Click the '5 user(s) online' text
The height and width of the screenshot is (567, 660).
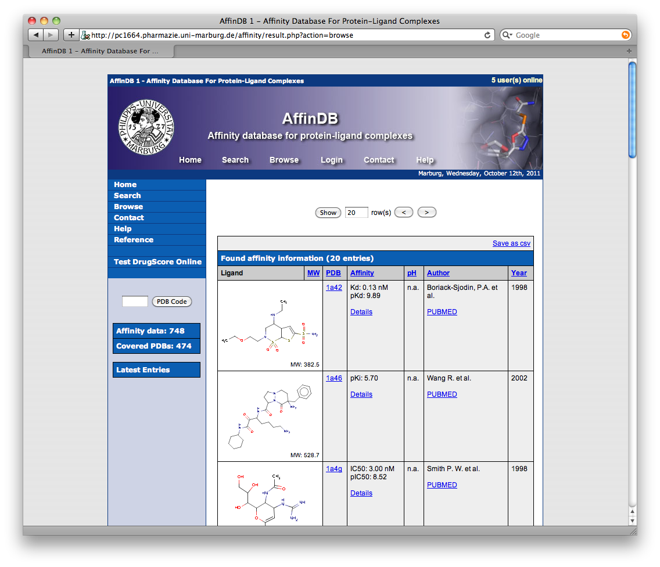coord(516,80)
